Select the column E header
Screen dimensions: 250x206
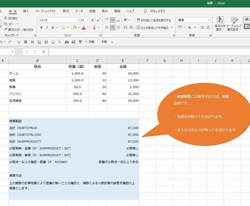(123, 61)
